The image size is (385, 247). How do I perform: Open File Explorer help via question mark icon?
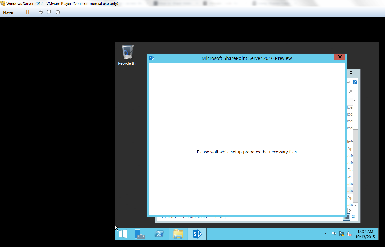coord(355,82)
